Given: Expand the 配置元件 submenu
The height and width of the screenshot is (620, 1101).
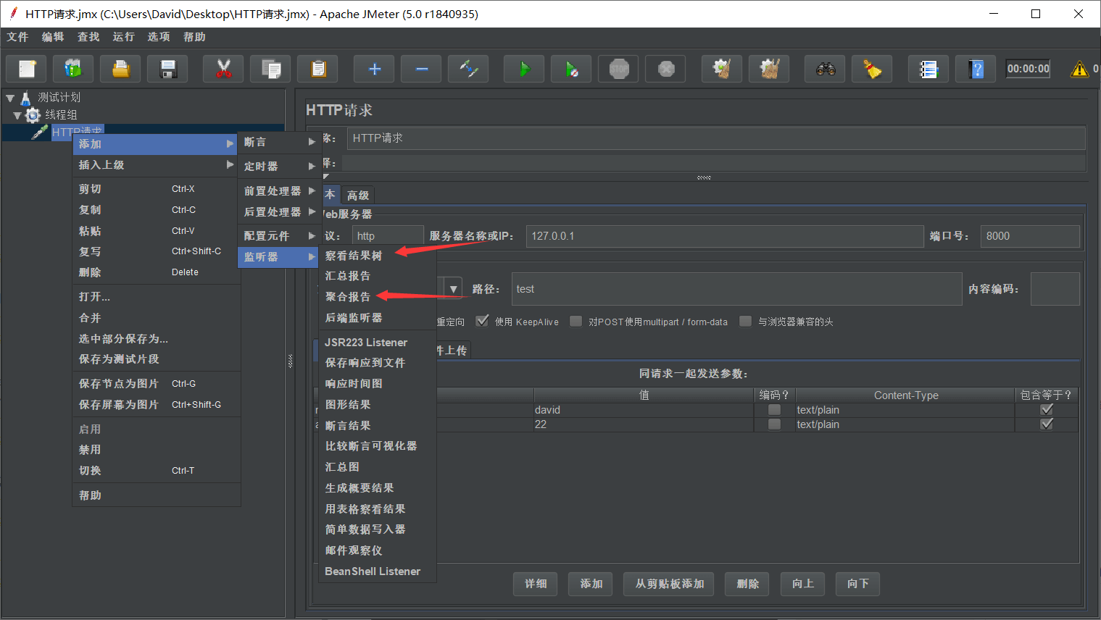Looking at the screenshot, I should (278, 235).
